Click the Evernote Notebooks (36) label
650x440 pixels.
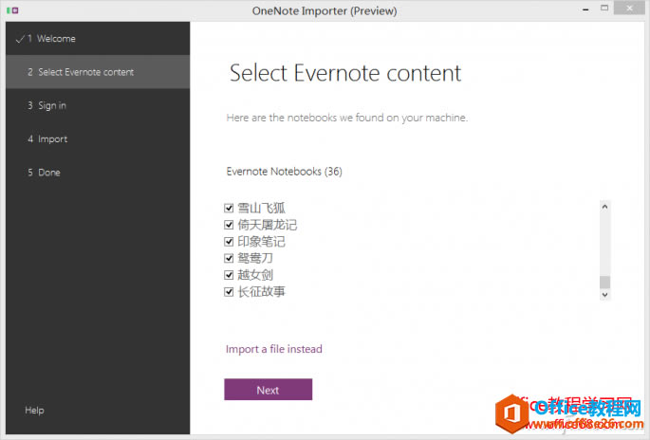285,171
